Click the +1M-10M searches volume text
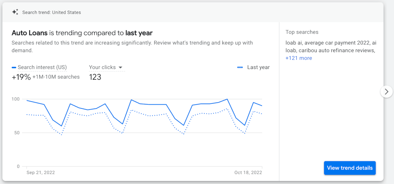 coord(56,77)
